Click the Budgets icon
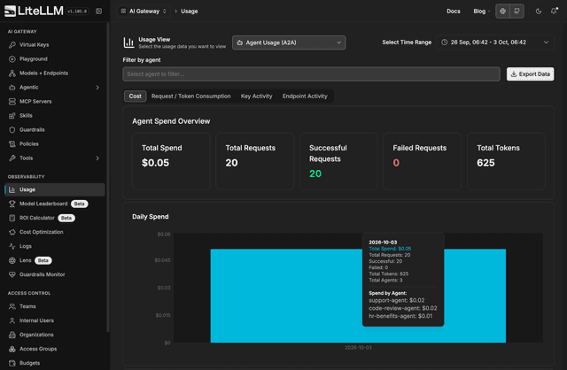This screenshot has height=370, width=567. tap(12, 363)
